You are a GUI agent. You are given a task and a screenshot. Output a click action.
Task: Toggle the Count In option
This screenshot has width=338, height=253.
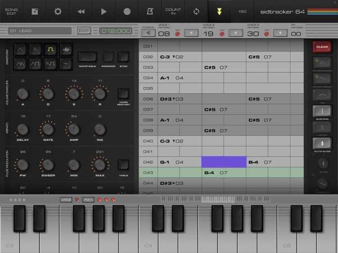pos(173,11)
